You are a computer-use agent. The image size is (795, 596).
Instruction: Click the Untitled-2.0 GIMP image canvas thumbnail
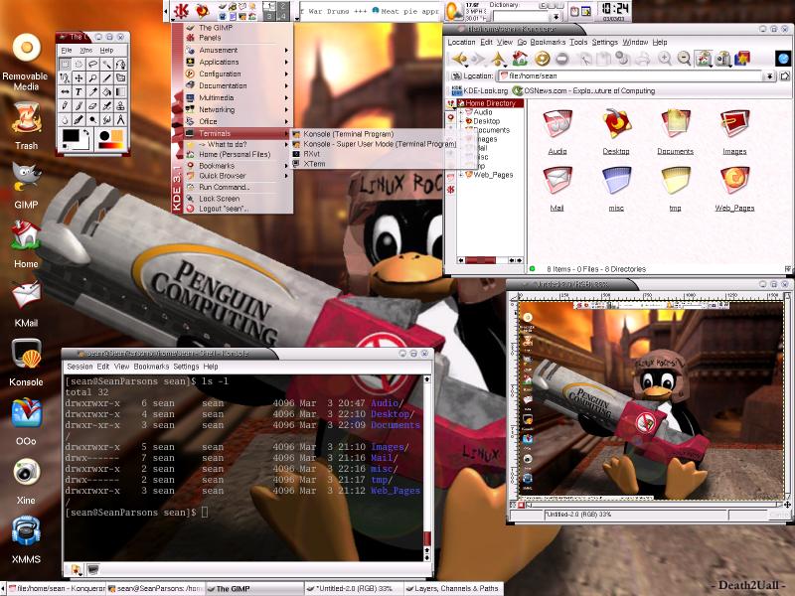point(651,400)
